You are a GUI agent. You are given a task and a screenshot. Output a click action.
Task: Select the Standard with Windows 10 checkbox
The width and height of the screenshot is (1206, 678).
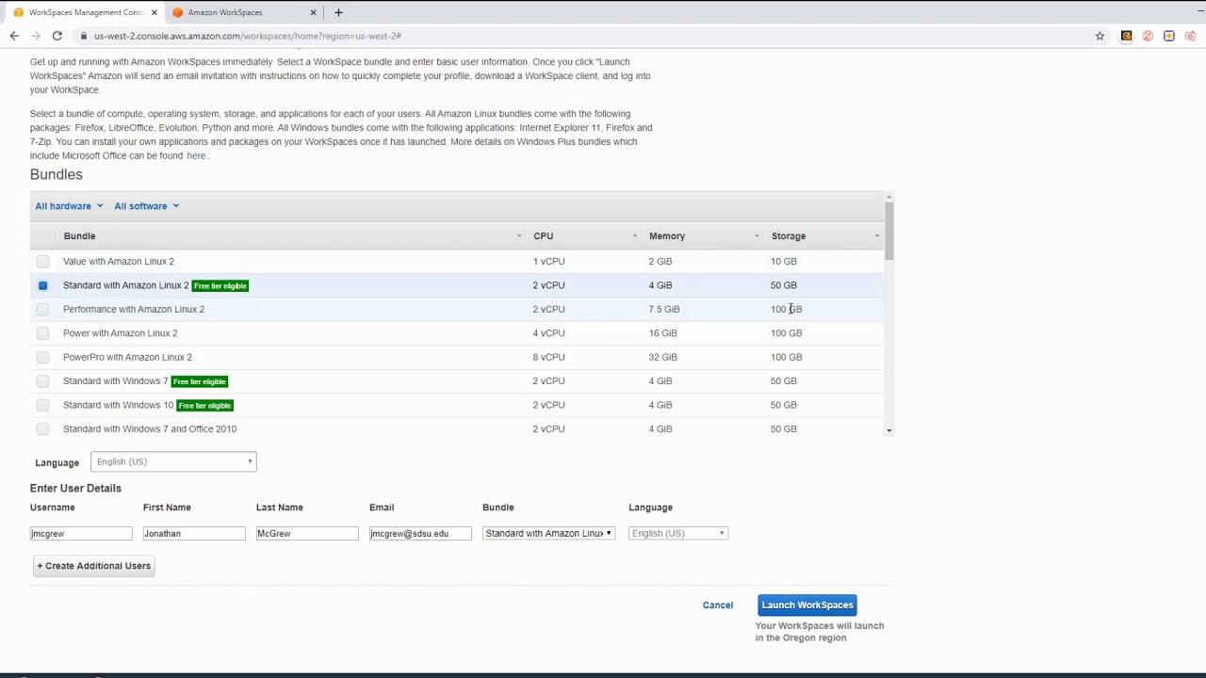42,405
